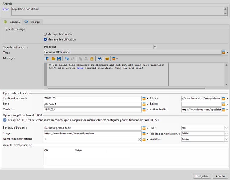
Task: Select Message de notification radio button
Action: click(x=45, y=39)
